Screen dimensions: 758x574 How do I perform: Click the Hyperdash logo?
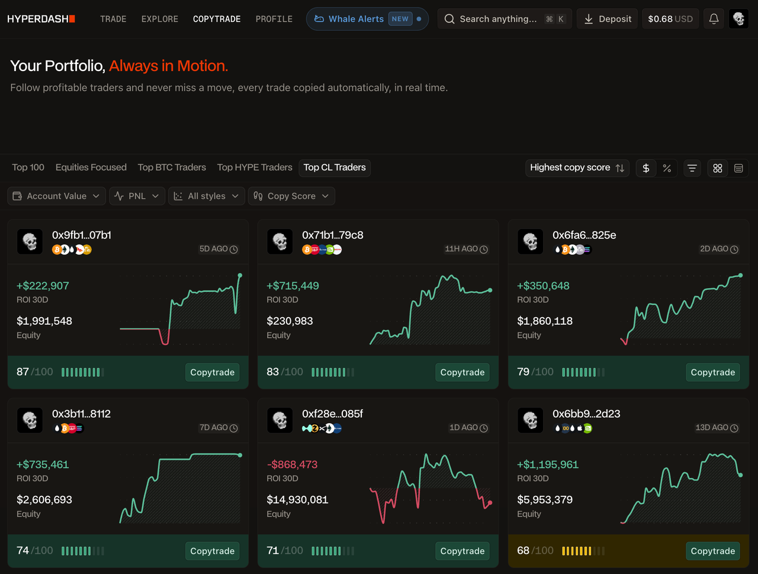coord(41,19)
